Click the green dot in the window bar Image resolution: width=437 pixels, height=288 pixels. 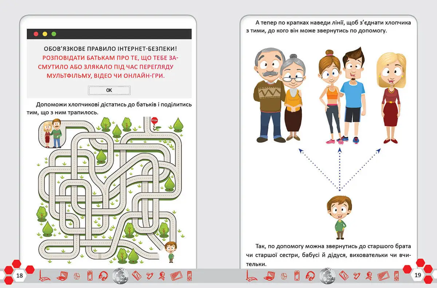(x=54, y=34)
